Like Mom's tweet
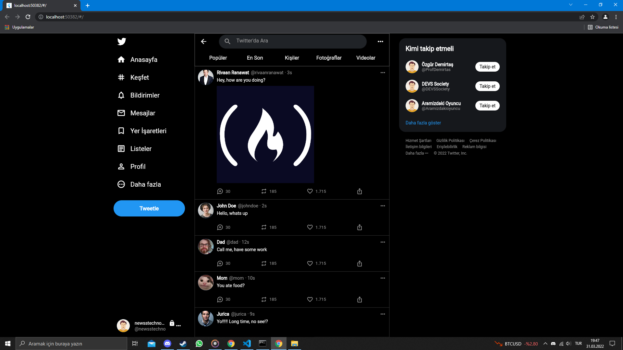The image size is (623, 350). [x=310, y=299]
